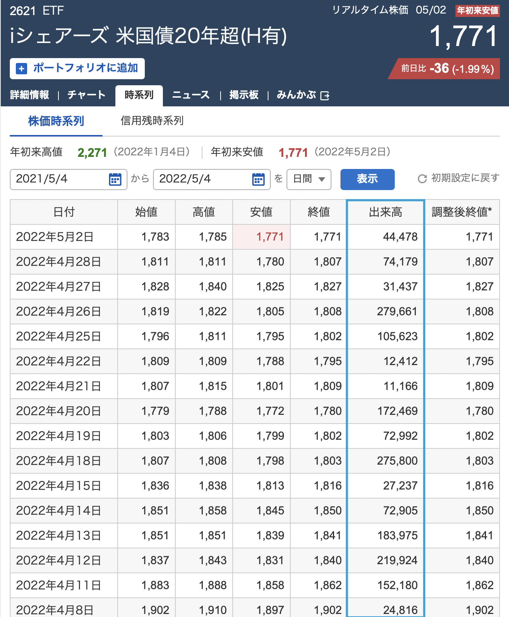Click volume value 27,237

[400, 486]
